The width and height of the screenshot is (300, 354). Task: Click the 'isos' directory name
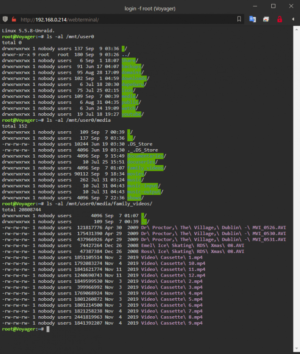127,90
